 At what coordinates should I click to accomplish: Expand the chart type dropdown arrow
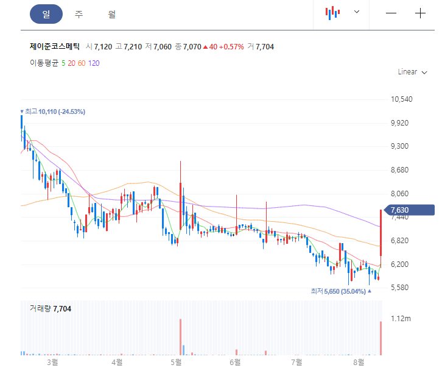click(x=357, y=12)
